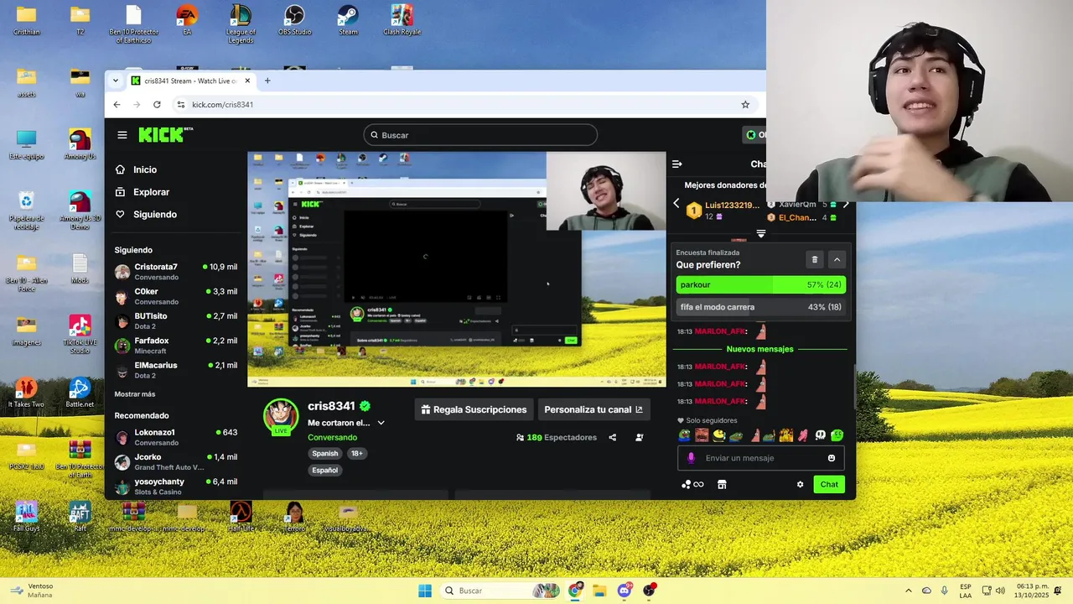
Task: Select the green laughing emote at row end
Action: click(837, 435)
